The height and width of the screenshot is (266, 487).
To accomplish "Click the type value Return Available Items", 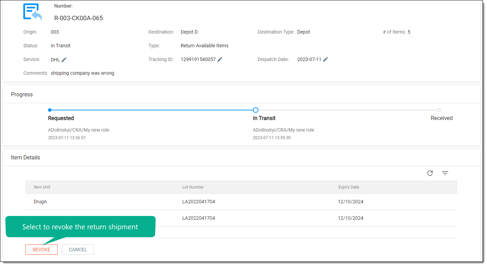I will [205, 46].
